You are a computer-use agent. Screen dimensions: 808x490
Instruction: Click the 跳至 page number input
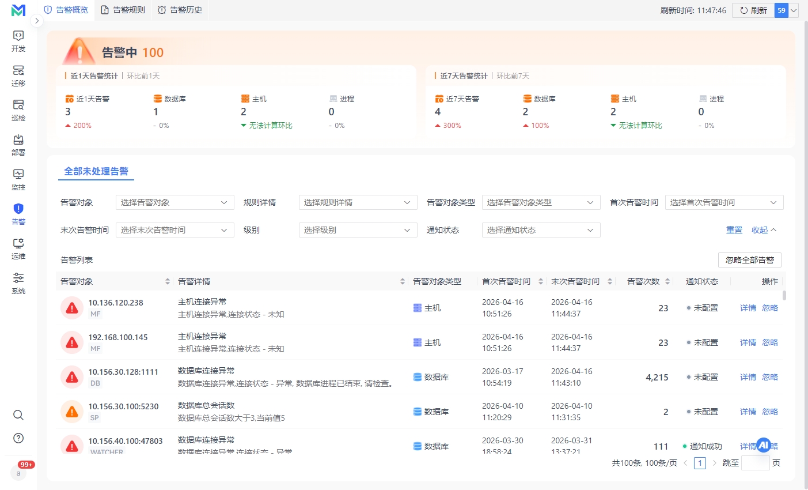(756, 463)
